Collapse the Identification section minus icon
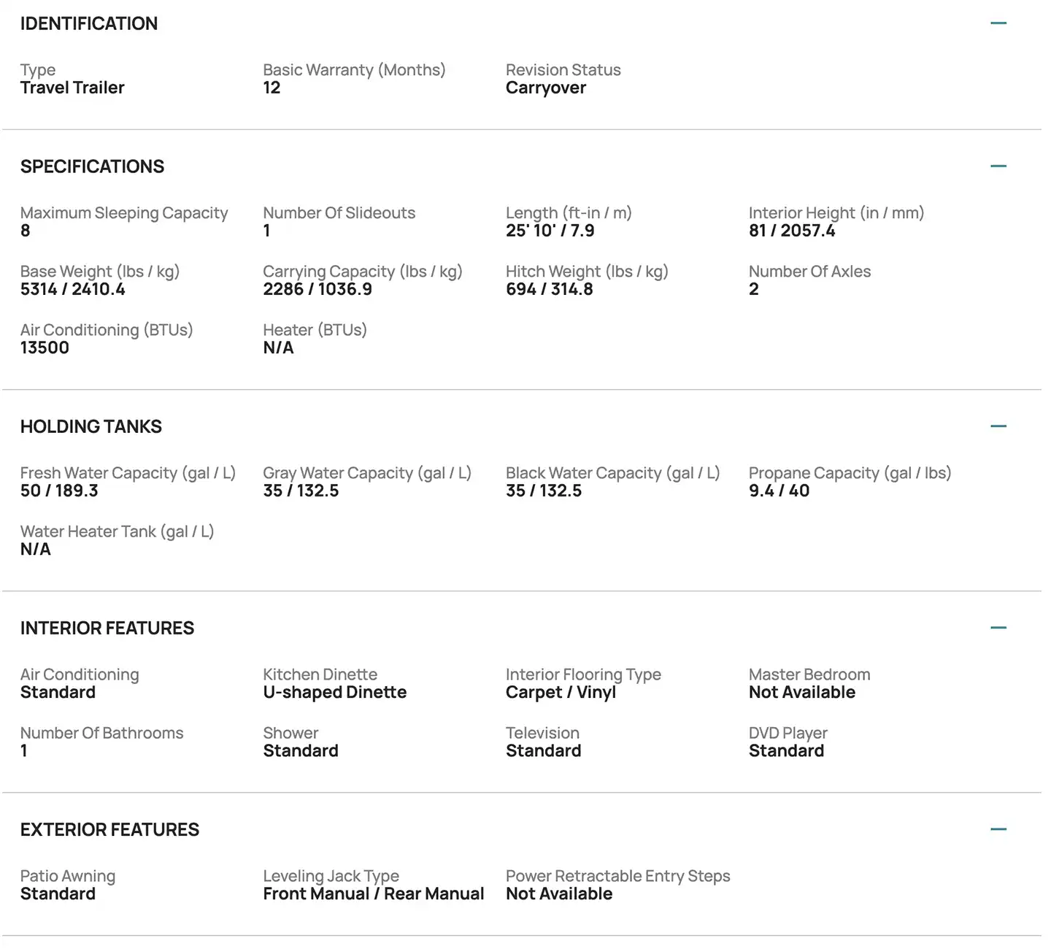1051x949 pixels. 998,23
